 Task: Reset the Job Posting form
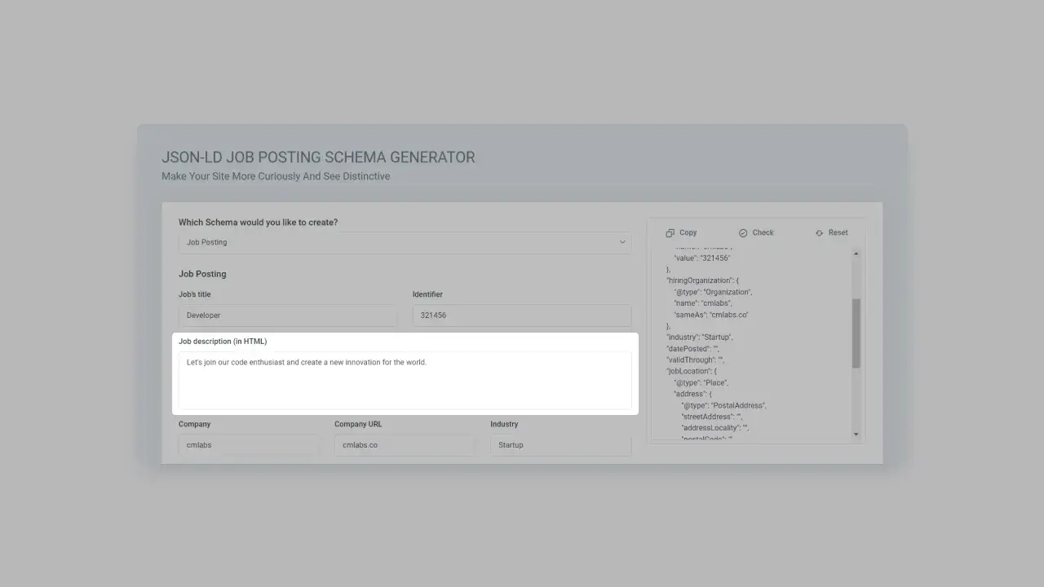(x=831, y=232)
